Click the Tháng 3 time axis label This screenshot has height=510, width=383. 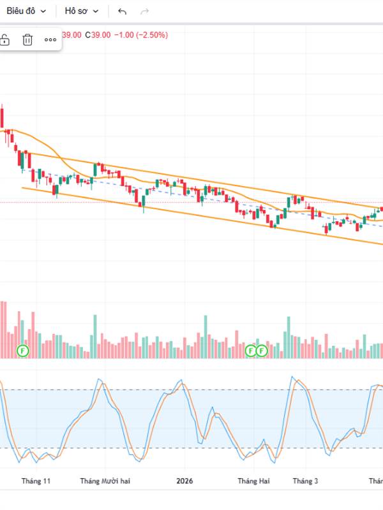(306, 481)
